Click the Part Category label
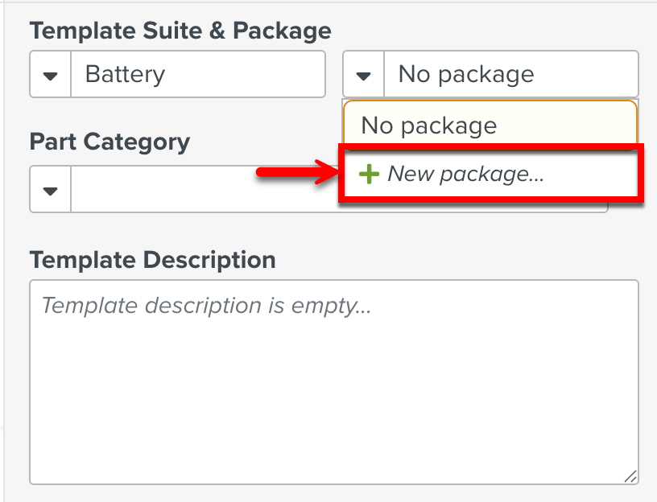The height and width of the screenshot is (502, 657). pyautogui.click(x=109, y=142)
